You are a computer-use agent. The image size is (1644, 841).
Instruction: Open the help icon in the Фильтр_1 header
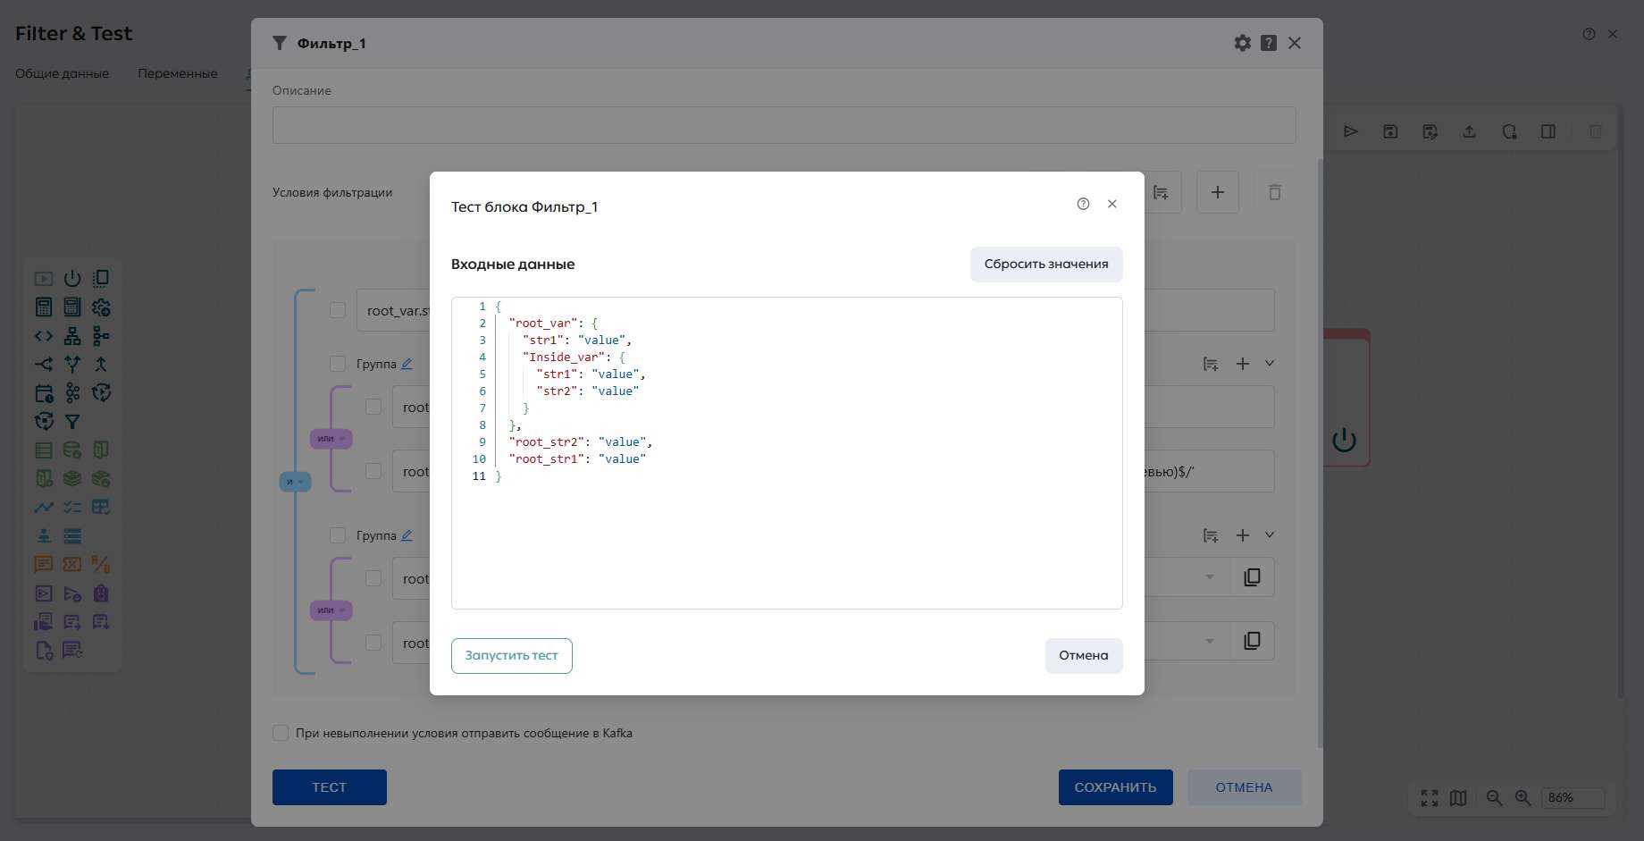coord(1269,43)
